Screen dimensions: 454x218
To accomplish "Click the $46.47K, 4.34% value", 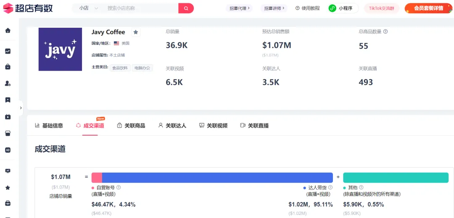I will [x=113, y=205].
